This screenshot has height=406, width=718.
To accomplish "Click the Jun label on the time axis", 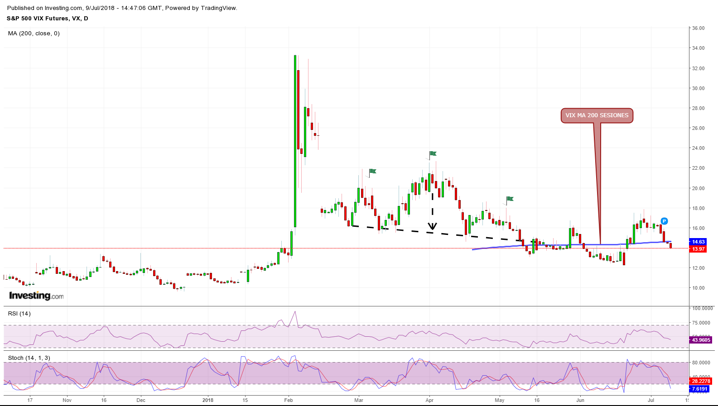I will point(580,400).
